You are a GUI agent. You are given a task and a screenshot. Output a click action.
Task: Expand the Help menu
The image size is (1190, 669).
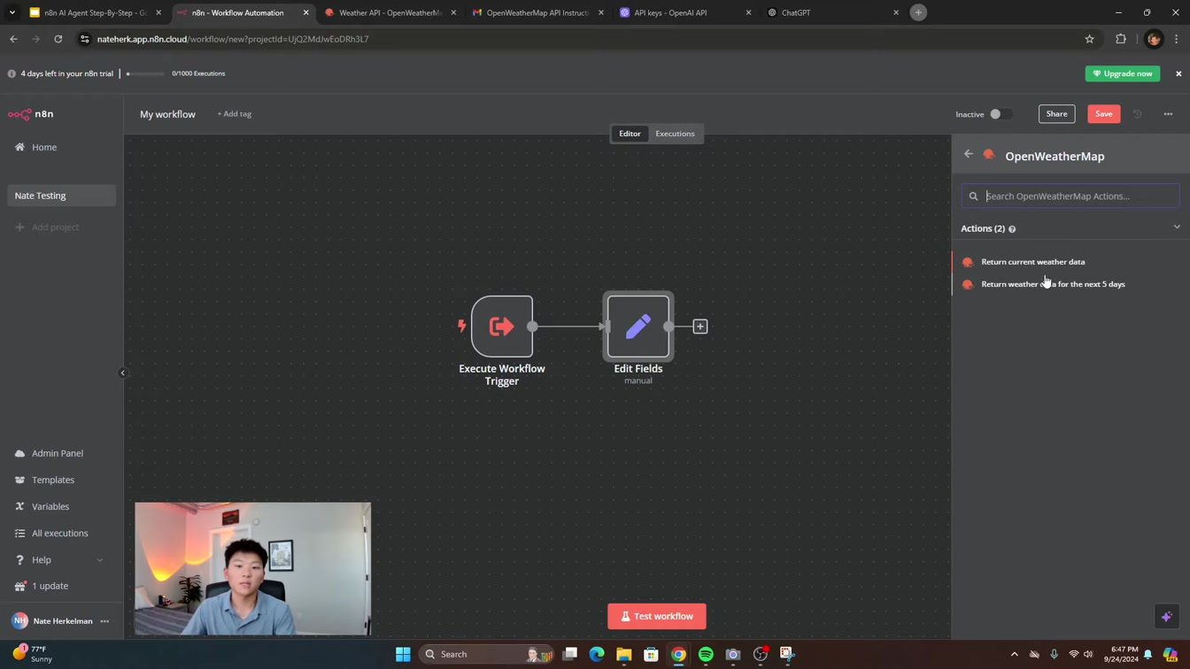pyautogui.click(x=58, y=559)
